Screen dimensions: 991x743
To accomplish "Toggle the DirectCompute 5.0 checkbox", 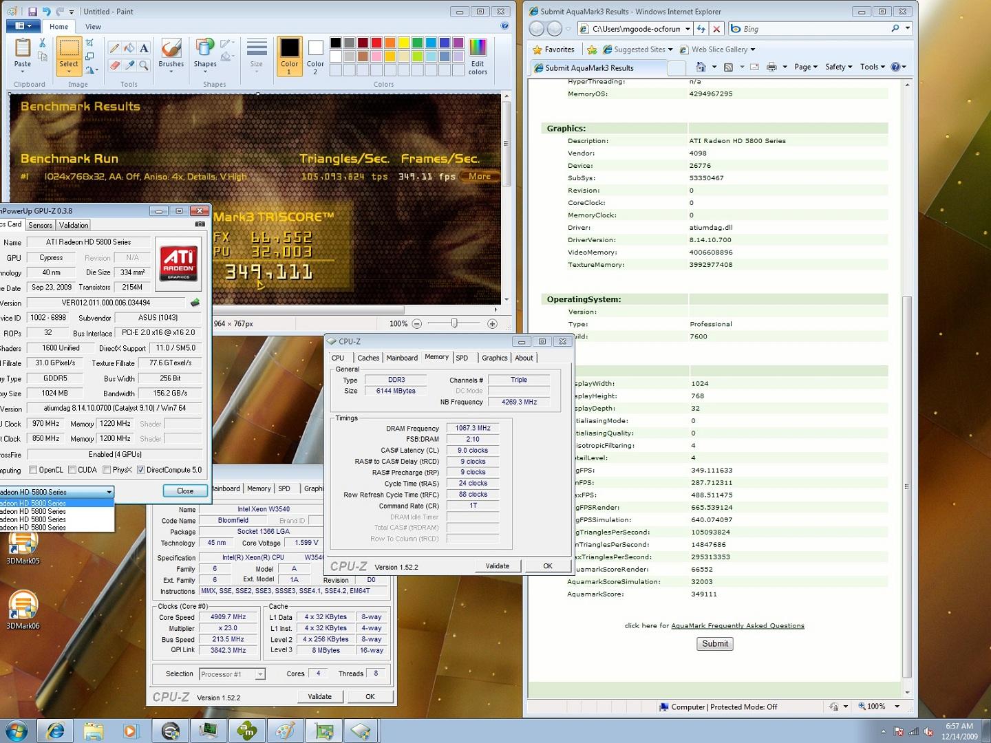I will tap(141, 470).
